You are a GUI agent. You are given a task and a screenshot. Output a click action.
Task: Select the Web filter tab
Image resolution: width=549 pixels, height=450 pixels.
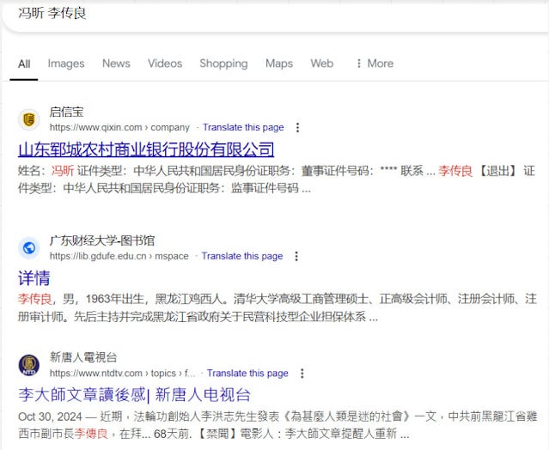pyautogui.click(x=322, y=64)
